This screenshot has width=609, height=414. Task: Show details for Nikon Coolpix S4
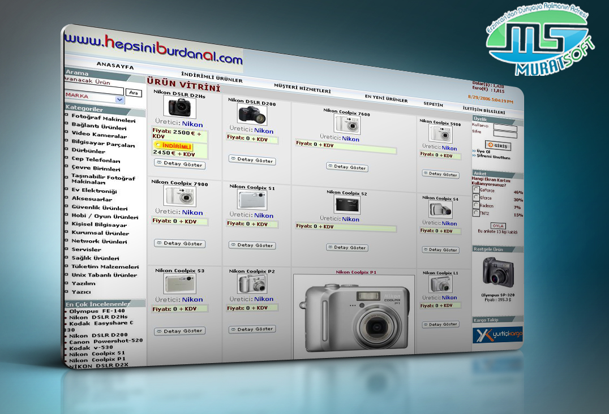click(440, 250)
